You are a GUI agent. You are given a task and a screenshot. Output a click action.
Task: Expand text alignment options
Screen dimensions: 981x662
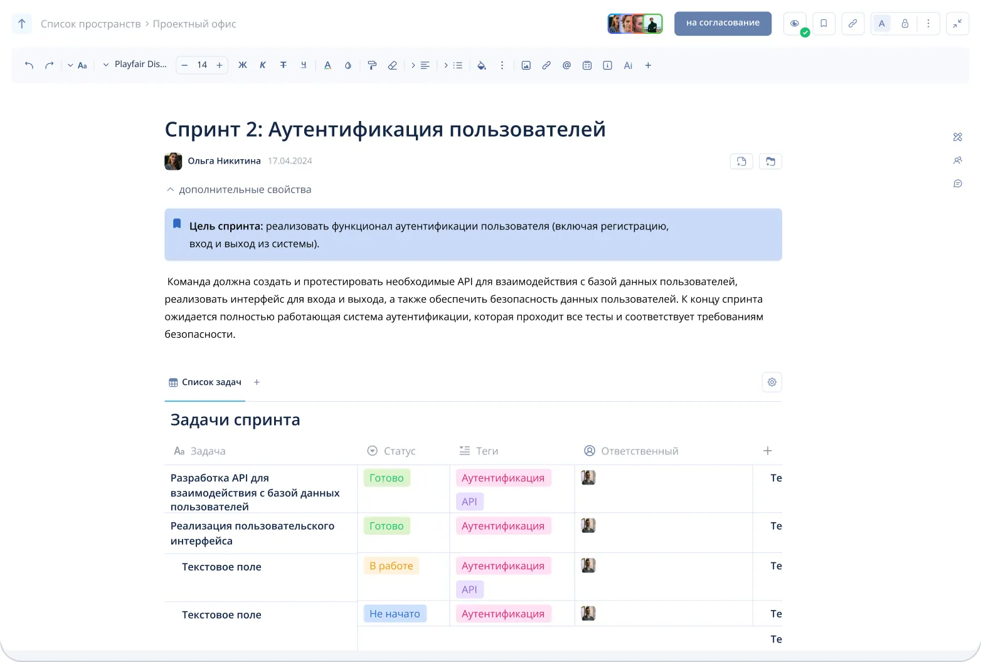421,65
